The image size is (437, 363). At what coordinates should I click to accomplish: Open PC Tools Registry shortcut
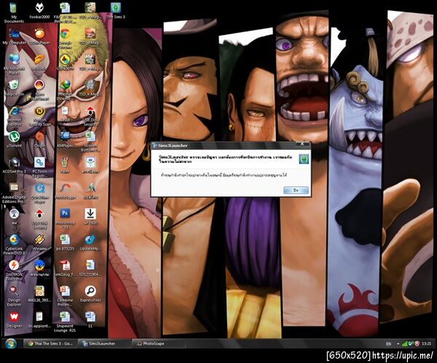pos(39,167)
